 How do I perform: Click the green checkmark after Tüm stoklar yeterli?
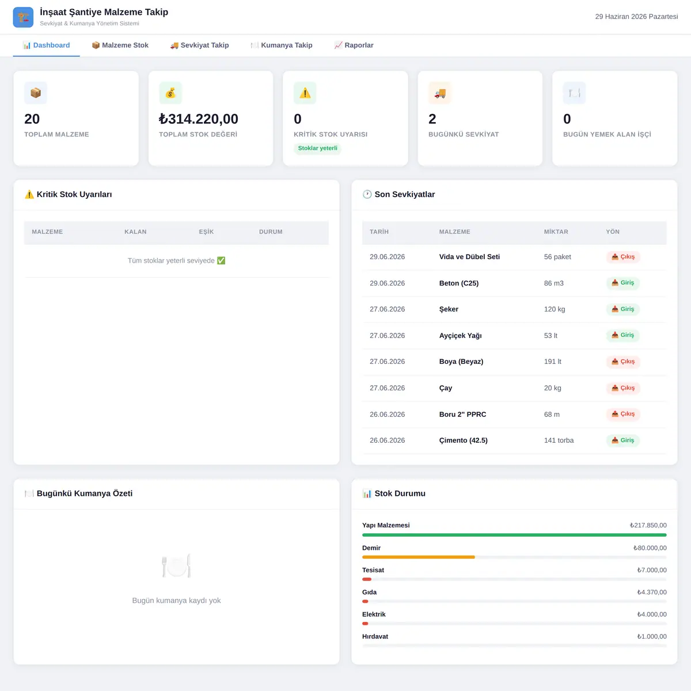tap(221, 261)
